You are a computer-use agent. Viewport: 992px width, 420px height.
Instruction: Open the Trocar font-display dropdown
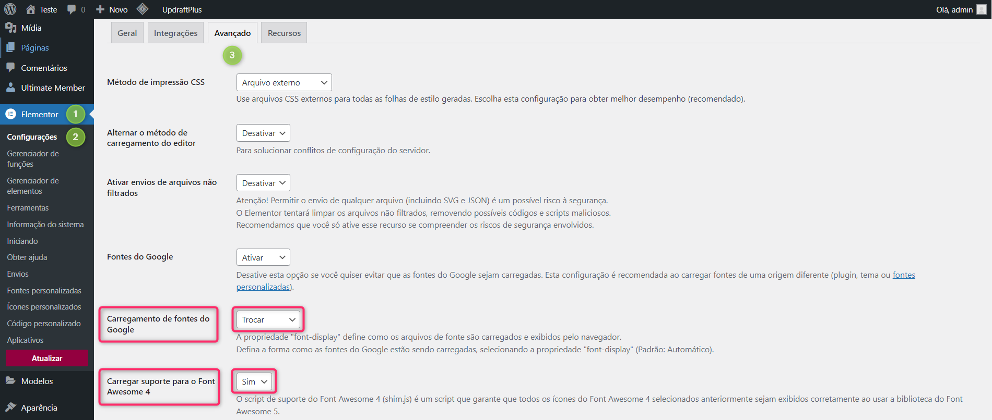(x=268, y=319)
